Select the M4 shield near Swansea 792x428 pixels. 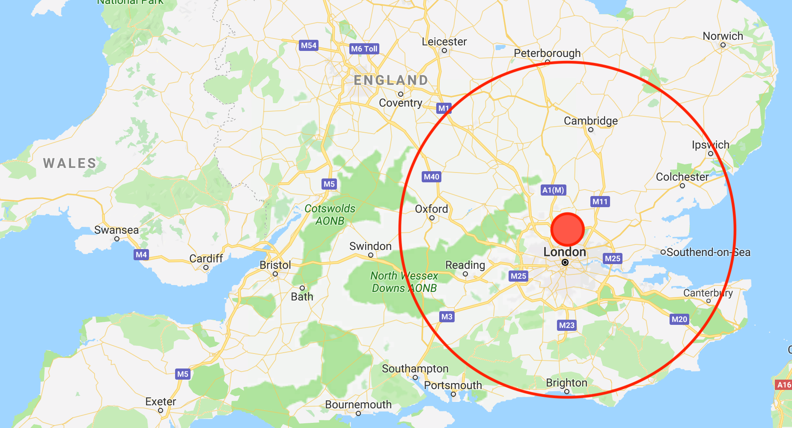tap(141, 255)
